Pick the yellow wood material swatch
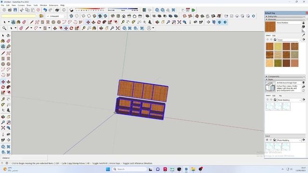The image size is (308, 173). pos(278,47)
